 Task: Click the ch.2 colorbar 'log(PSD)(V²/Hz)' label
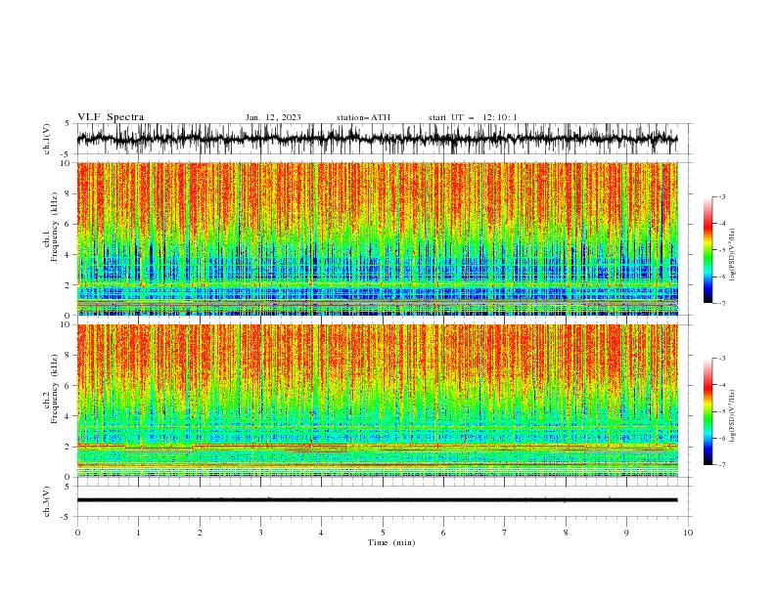tap(732, 417)
